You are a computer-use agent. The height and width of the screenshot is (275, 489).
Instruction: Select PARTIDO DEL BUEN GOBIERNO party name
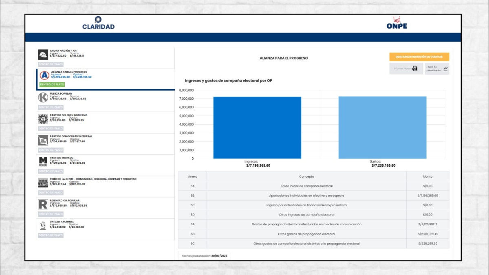[x=68, y=115]
